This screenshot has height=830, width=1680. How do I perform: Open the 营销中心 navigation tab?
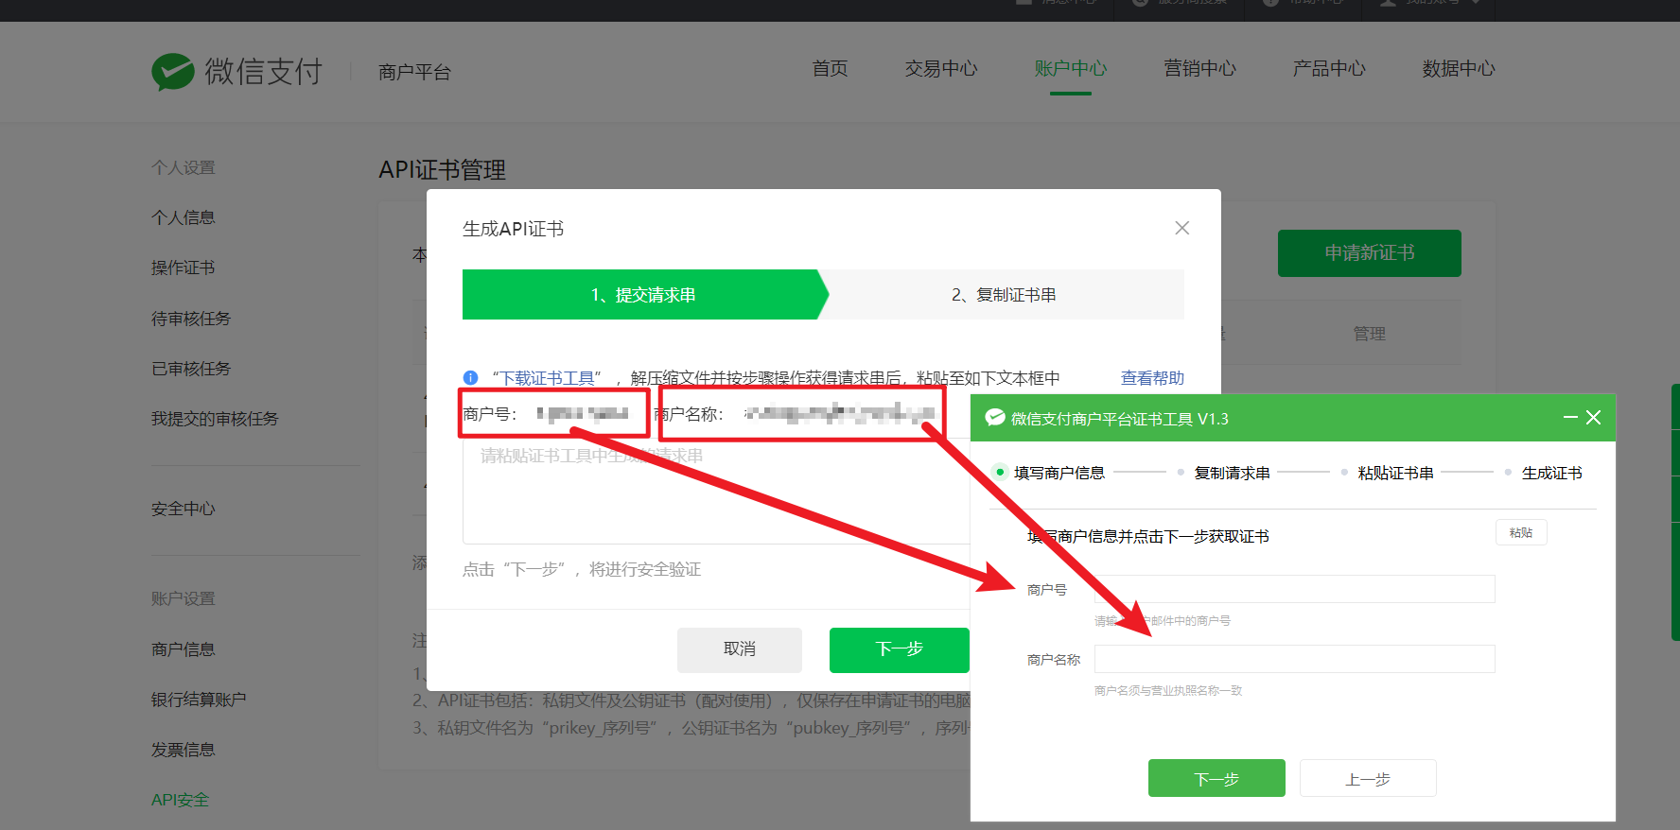[x=1199, y=68]
